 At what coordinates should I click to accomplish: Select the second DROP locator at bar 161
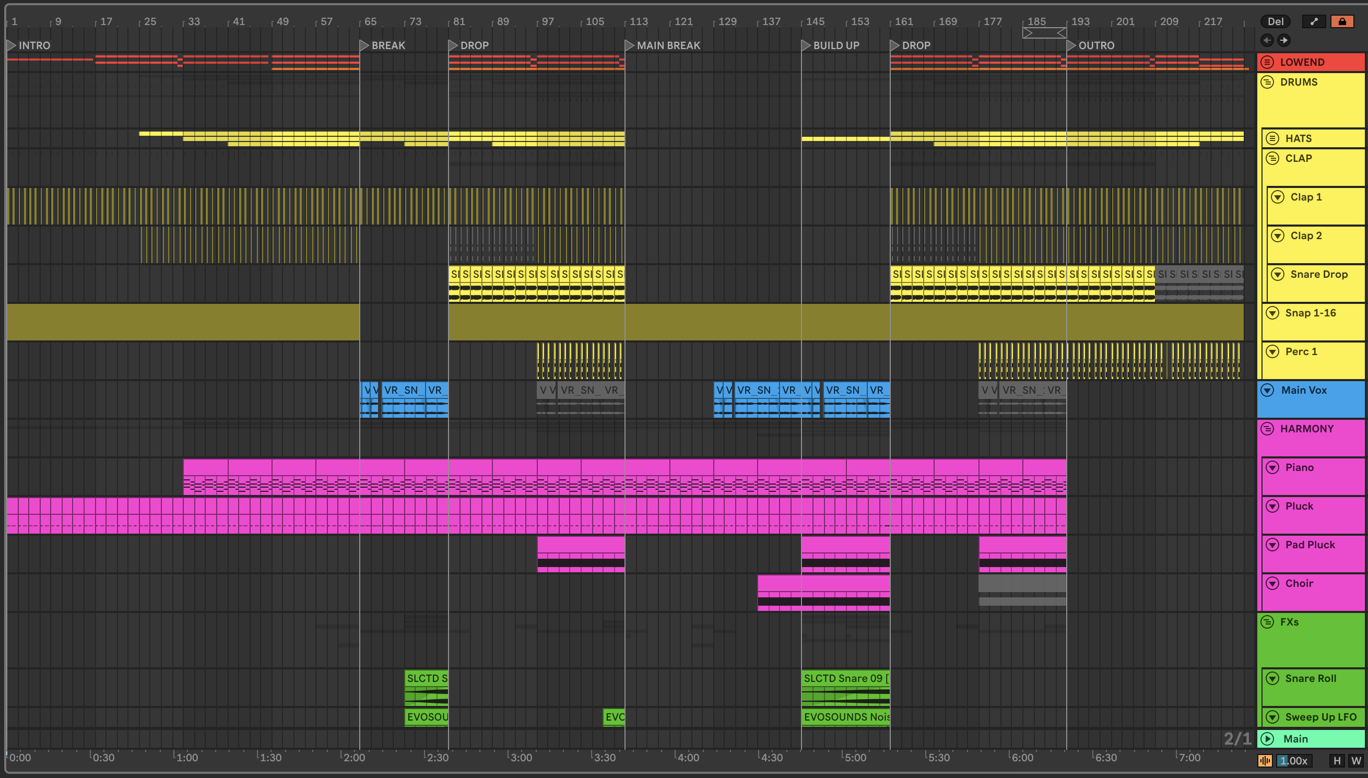click(x=911, y=45)
